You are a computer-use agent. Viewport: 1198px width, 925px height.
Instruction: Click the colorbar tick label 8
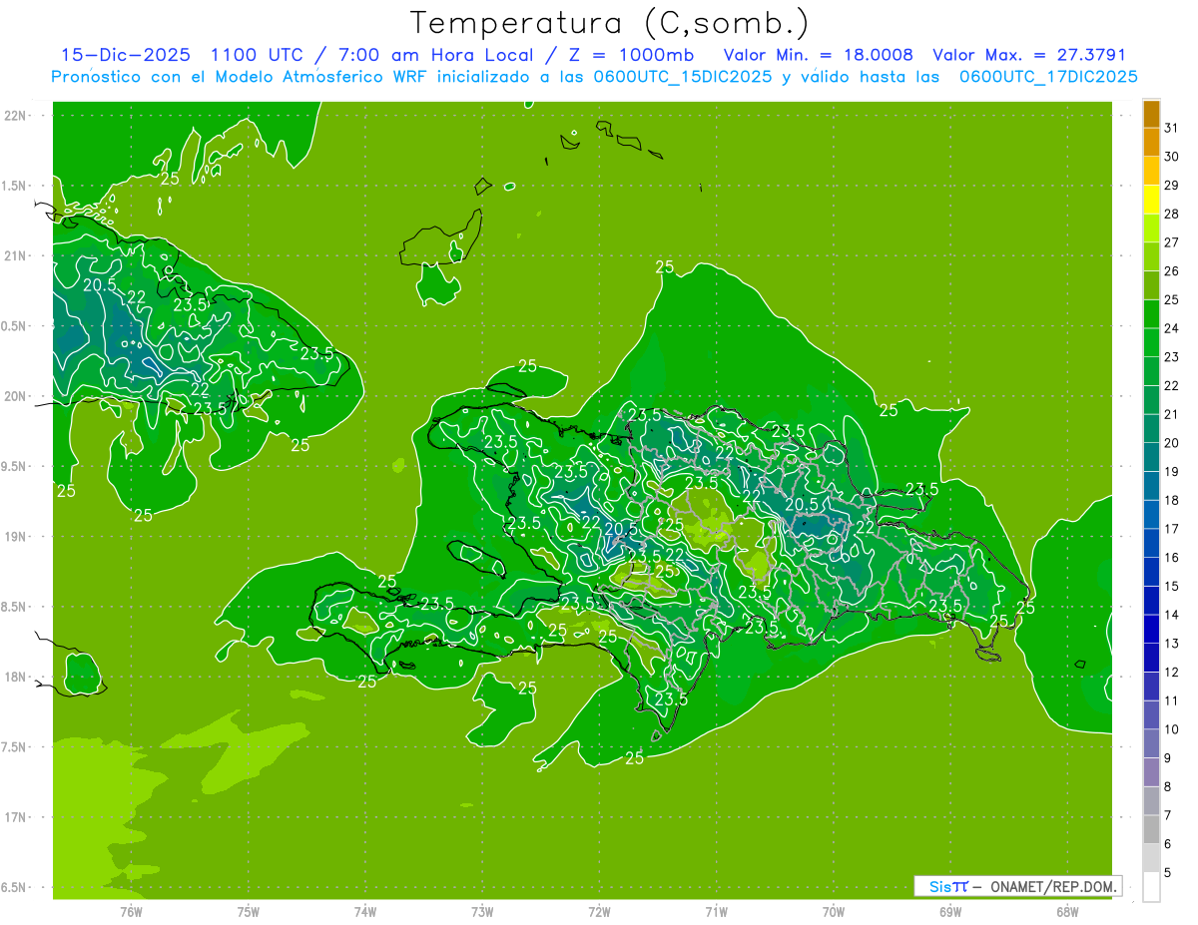(1168, 786)
